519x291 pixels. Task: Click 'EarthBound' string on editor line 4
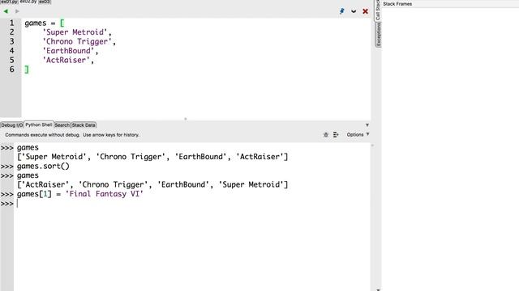click(68, 50)
